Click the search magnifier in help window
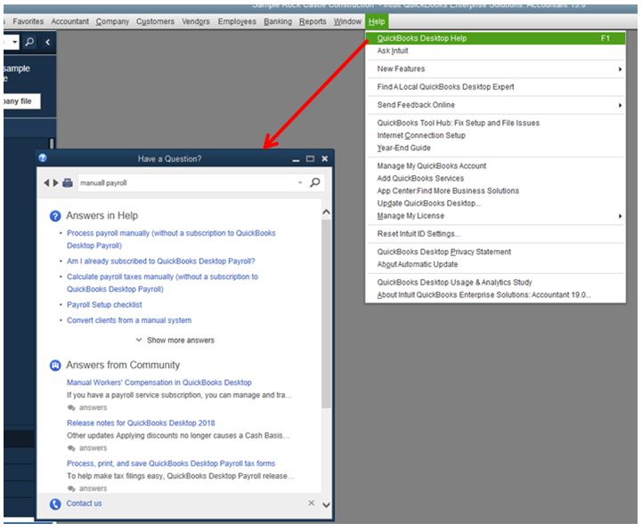The height and width of the screenshot is (531, 642). pos(315,182)
